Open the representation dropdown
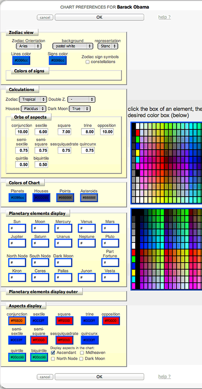The image size is (202, 389). coord(108,46)
